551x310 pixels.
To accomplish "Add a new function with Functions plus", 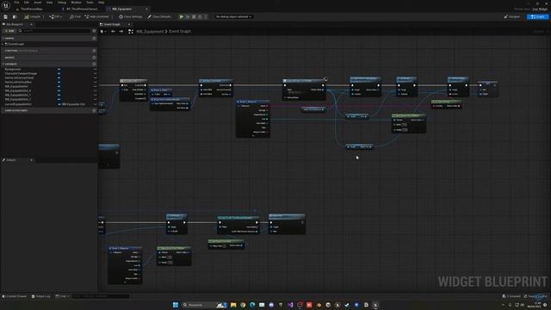I will (94, 51).
